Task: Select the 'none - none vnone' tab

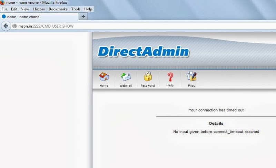Action: coord(39,17)
